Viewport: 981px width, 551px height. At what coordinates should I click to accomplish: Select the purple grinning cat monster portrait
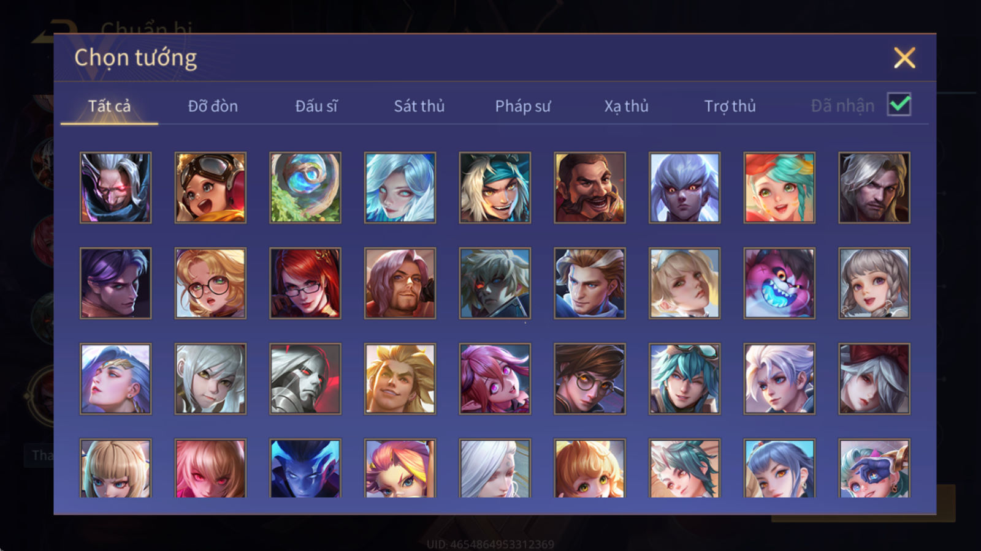click(x=779, y=283)
